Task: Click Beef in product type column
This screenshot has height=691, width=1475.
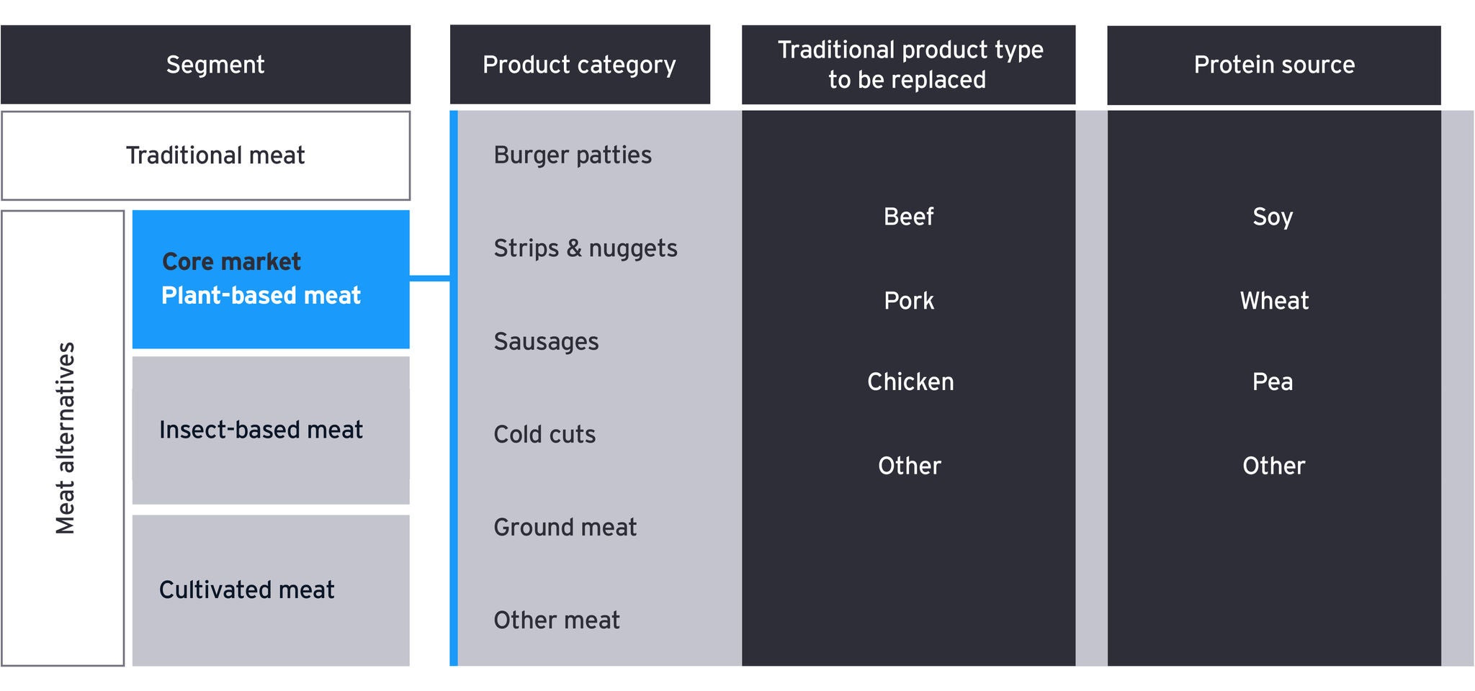Action: [x=908, y=217]
